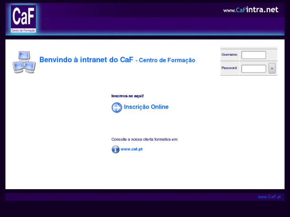Click the blue arrow icon beside Inscrição Online
This screenshot has width=290, height=217.
[117, 108]
